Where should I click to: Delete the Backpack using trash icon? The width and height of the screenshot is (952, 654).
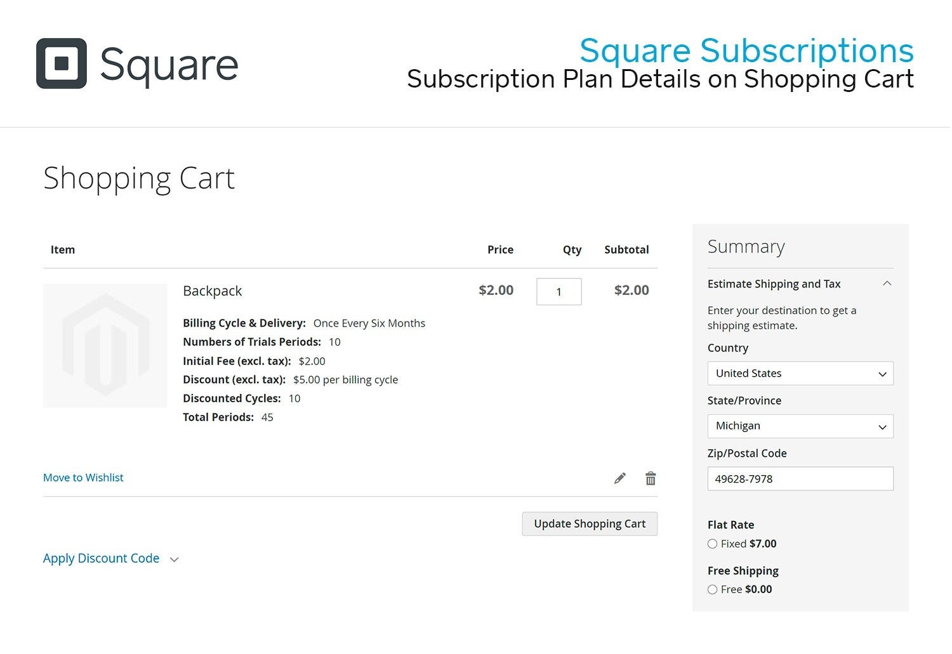651,478
